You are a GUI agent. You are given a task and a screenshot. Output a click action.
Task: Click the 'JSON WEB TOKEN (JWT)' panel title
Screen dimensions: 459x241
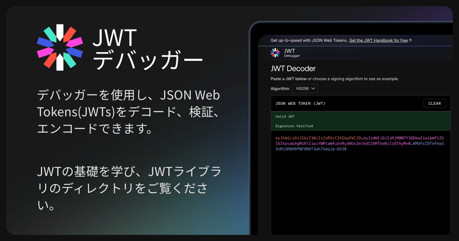coord(300,104)
